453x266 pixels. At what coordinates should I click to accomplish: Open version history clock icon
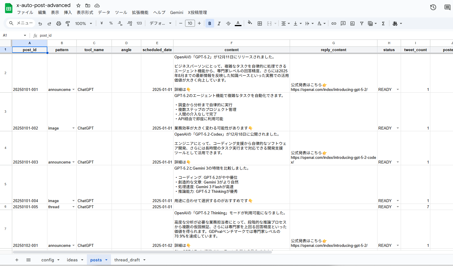click(433, 7)
